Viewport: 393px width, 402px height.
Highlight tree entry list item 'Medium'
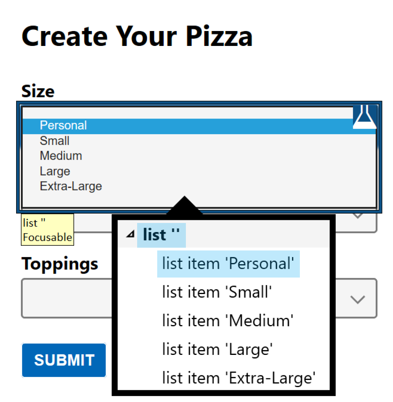pyautogui.click(x=228, y=321)
